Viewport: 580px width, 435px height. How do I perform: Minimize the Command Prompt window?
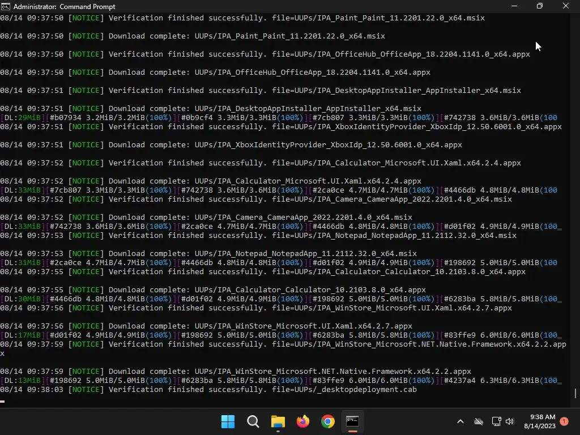tap(514, 6)
